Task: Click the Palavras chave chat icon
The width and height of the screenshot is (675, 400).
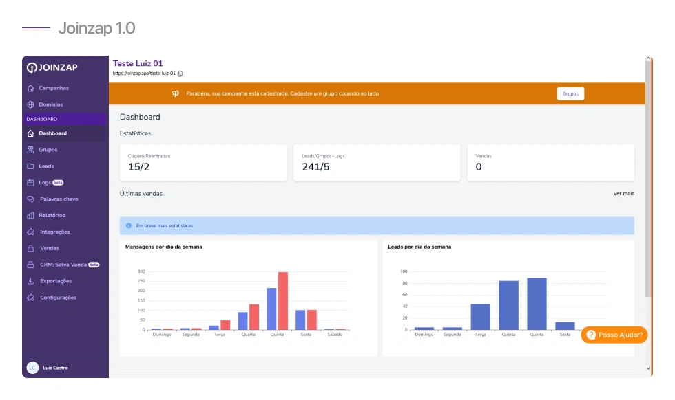Action: coord(30,199)
